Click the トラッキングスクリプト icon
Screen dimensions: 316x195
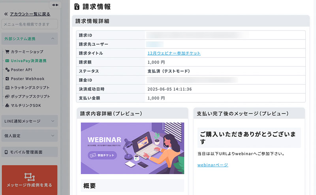(x=7, y=88)
